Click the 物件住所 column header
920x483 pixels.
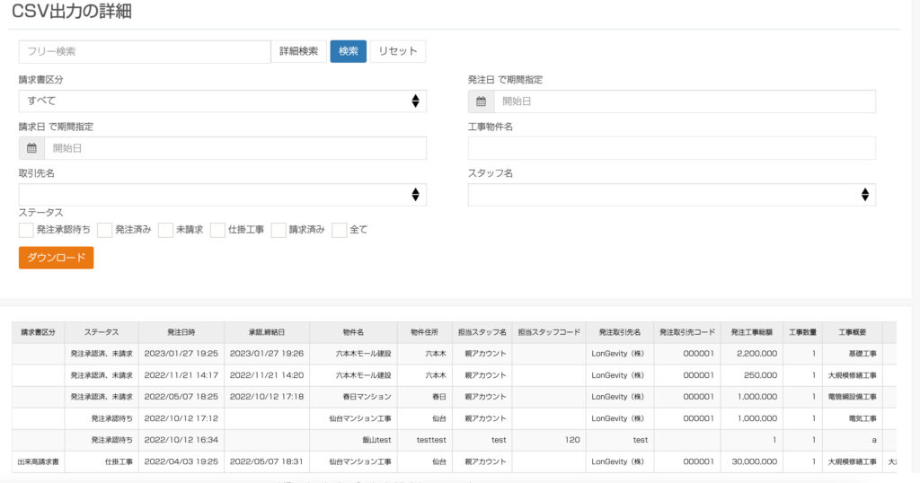424,332
